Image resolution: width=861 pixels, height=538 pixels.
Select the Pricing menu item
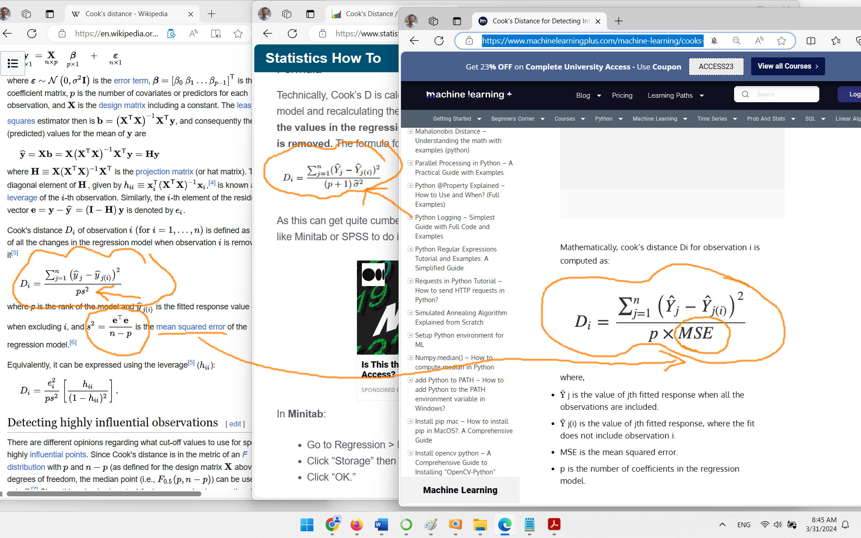click(x=622, y=95)
